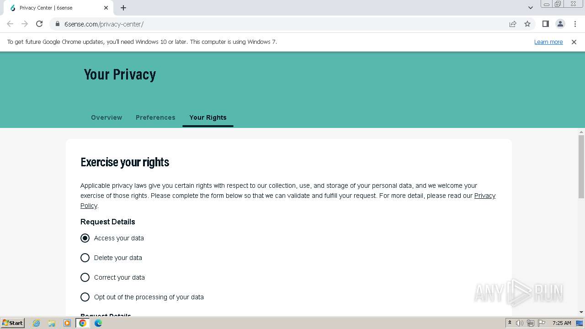Switch to the Overview tab

coord(106,117)
